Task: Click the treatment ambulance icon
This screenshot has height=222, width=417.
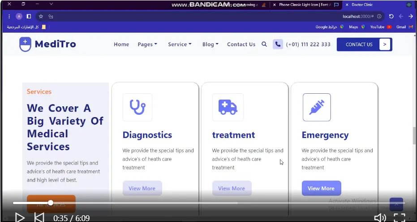Action: point(228,107)
